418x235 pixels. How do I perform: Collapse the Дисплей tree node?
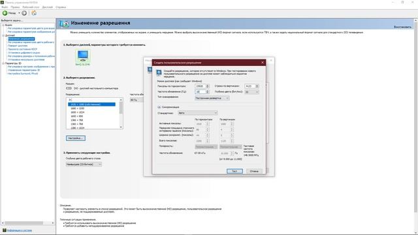(x=3, y=35)
